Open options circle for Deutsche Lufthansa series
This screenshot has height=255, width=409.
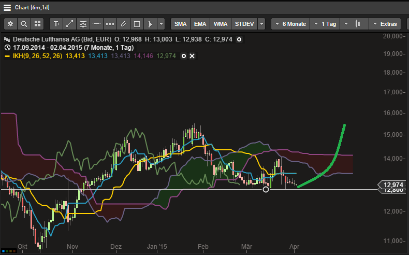click(x=239, y=39)
